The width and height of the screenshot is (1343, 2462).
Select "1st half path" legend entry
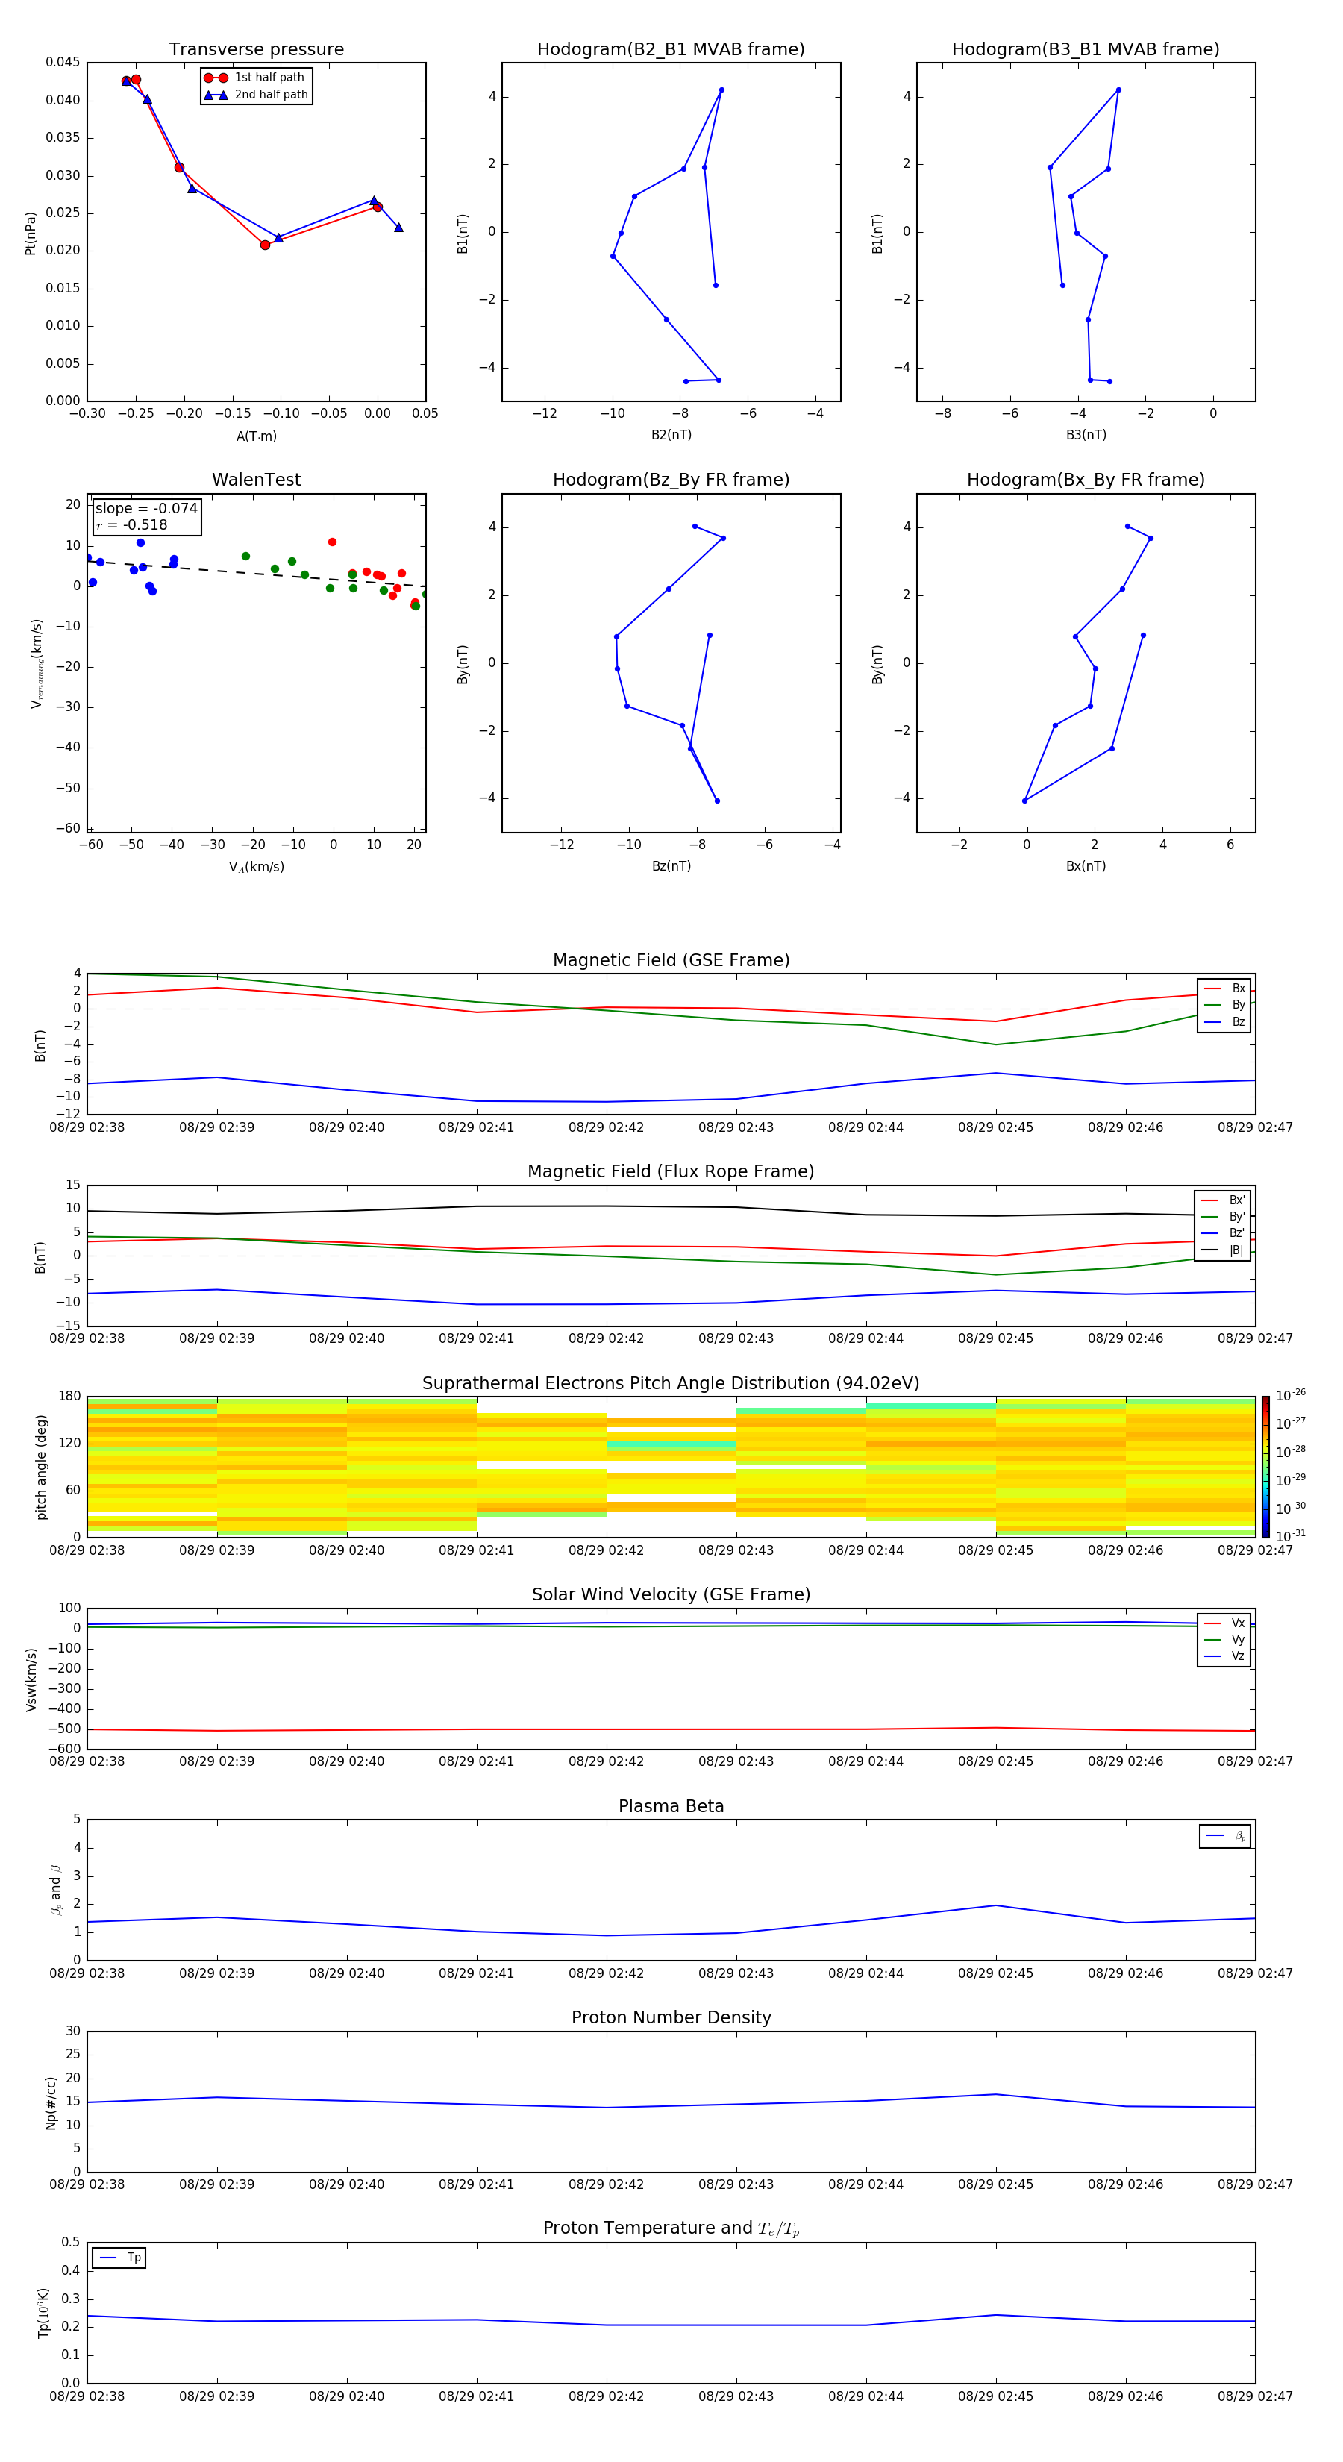pos(254,78)
